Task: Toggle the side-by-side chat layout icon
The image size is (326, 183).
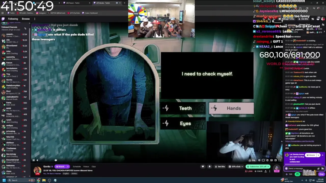Action: pos(276,160)
